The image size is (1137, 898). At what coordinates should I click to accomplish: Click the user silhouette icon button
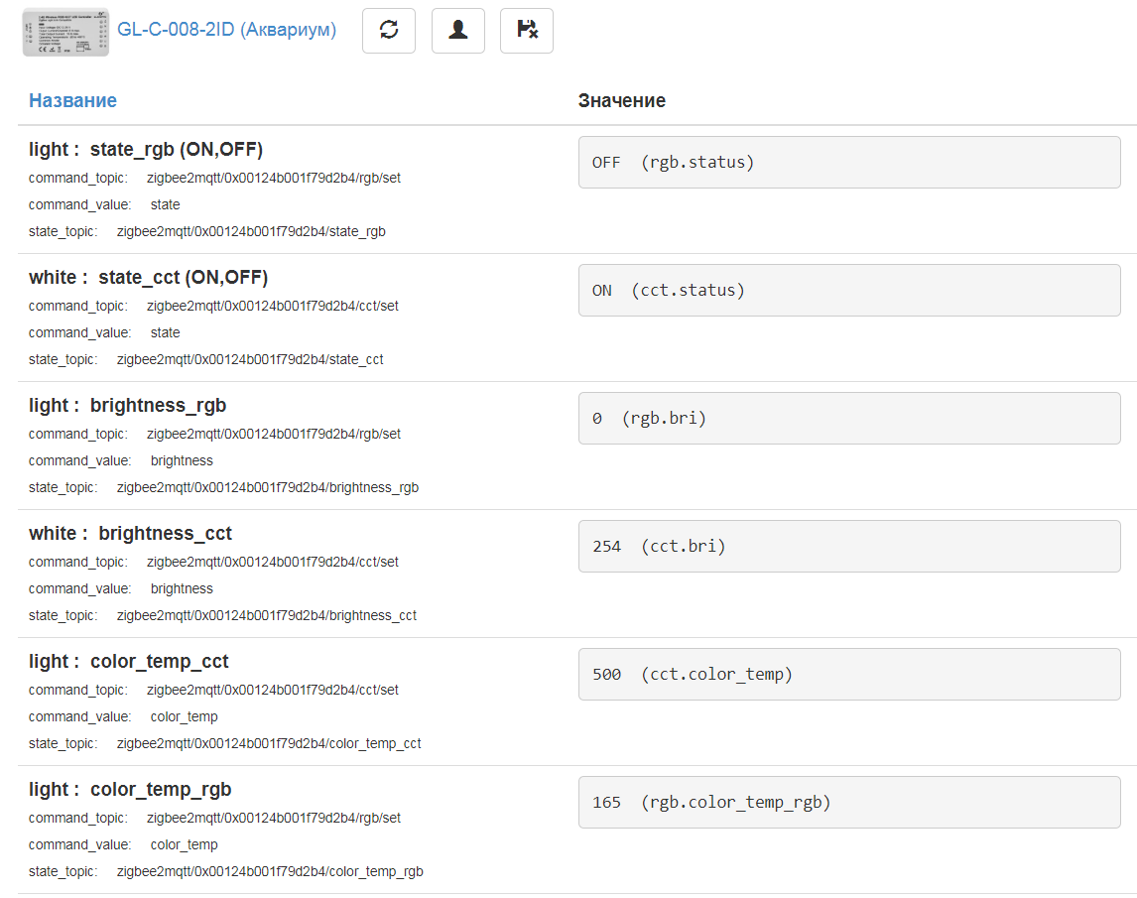click(x=457, y=31)
